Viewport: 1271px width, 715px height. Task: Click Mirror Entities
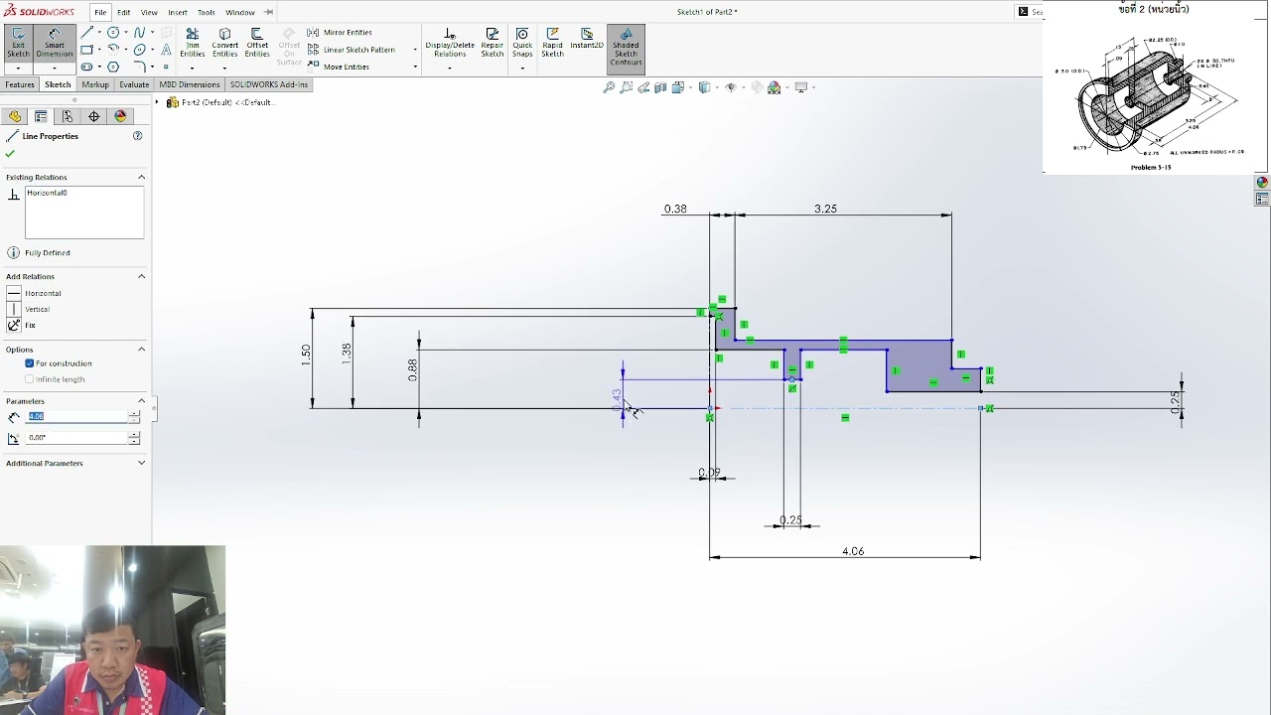(x=341, y=33)
